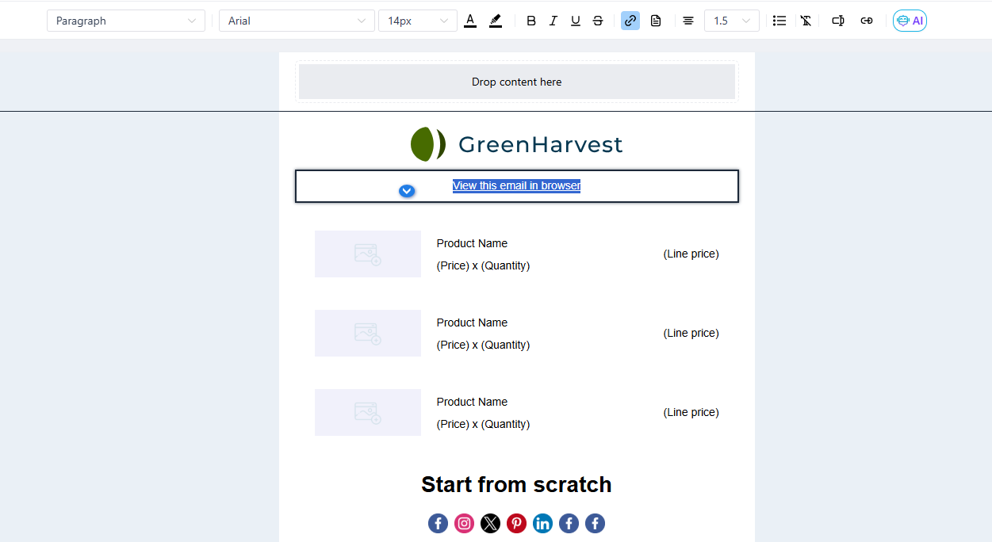Image resolution: width=992 pixels, height=542 pixels.
Task: Click the Pinterest social icon
Action: [517, 523]
